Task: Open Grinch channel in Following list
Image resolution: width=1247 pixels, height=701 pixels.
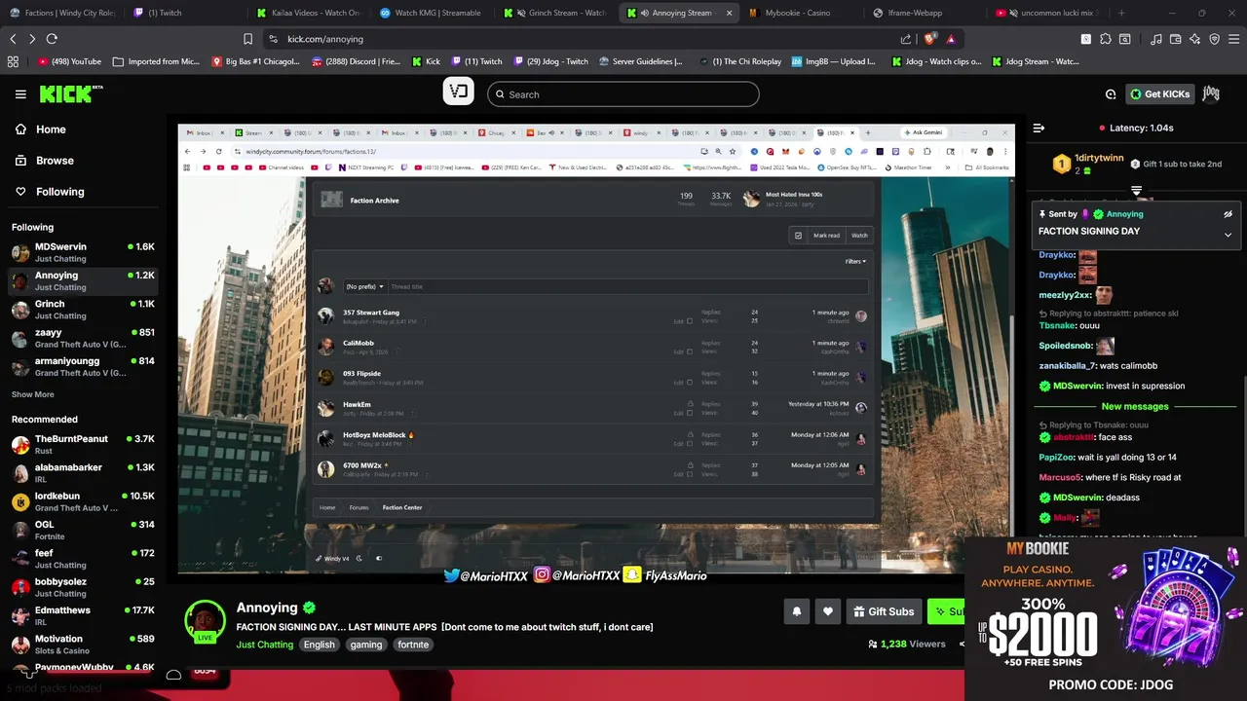Action: coord(83,310)
